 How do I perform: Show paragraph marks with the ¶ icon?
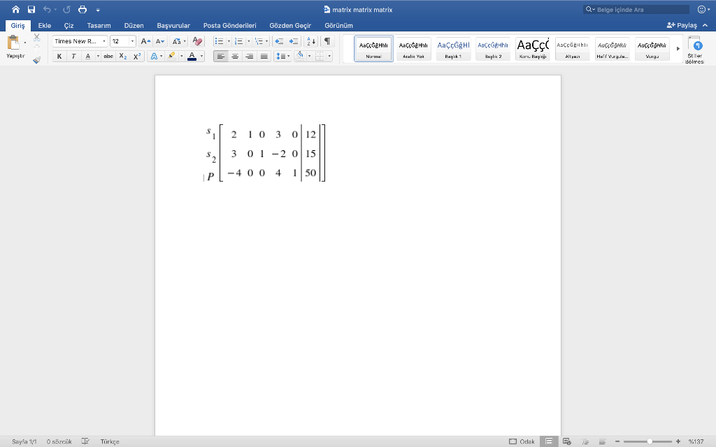tap(326, 41)
